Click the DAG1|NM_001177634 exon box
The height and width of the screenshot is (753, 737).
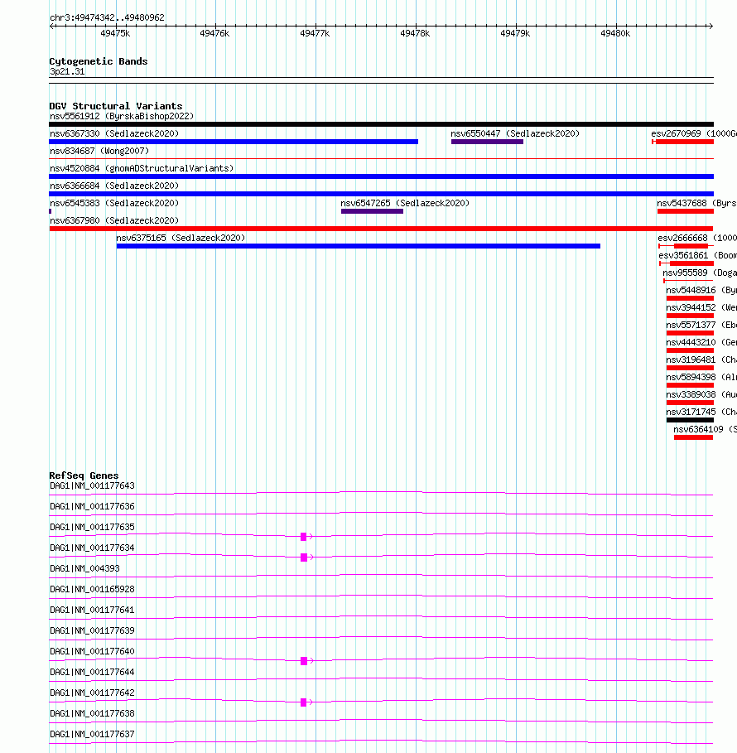coord(303,557)
